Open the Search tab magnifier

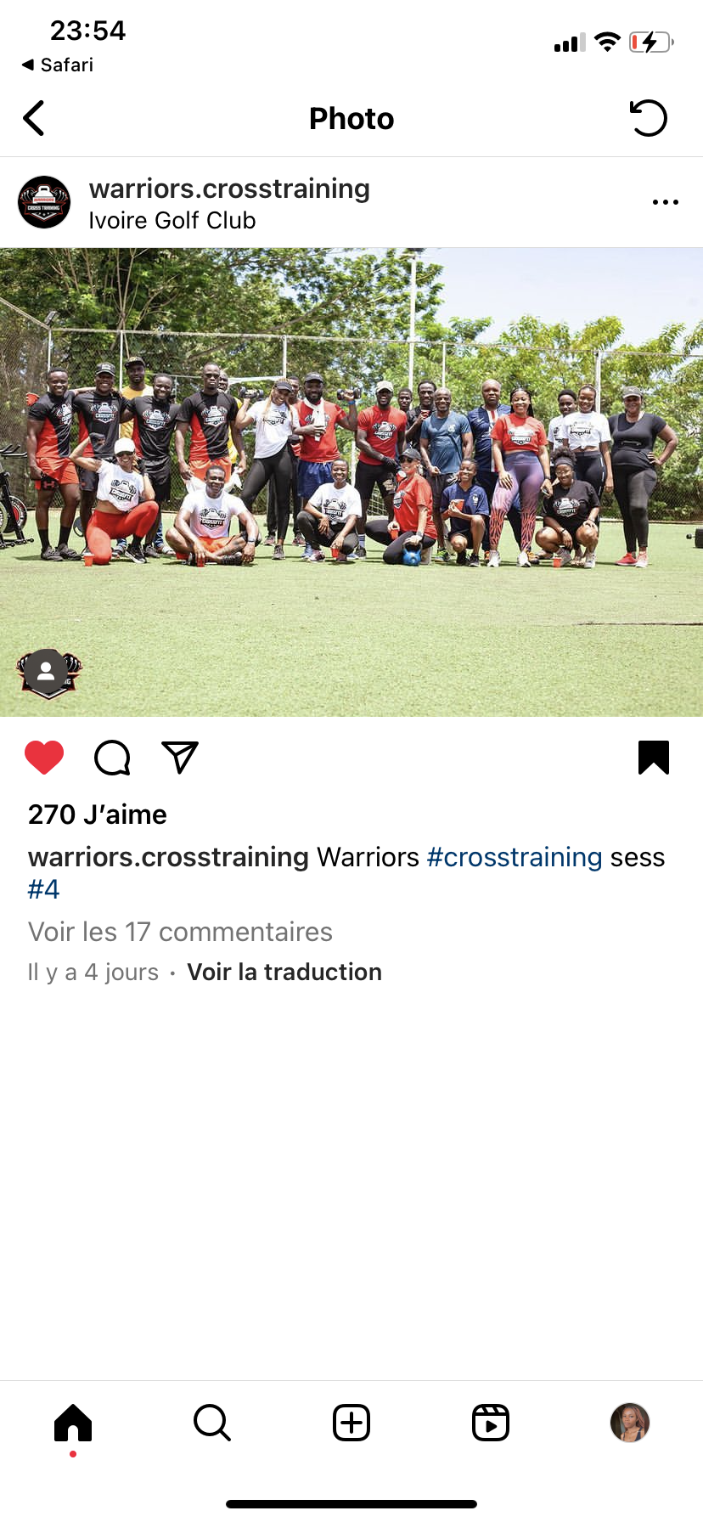point(212,1423)
